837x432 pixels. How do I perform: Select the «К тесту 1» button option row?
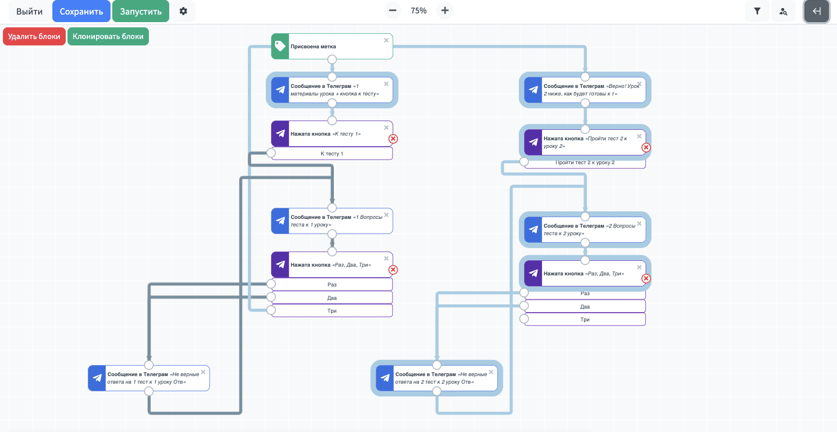point(332,154)
